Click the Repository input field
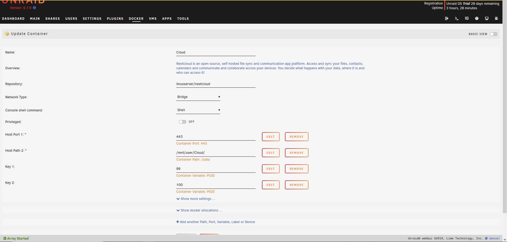Image resolution: width=507 pixels, height=242 pixels. (216, 84)
